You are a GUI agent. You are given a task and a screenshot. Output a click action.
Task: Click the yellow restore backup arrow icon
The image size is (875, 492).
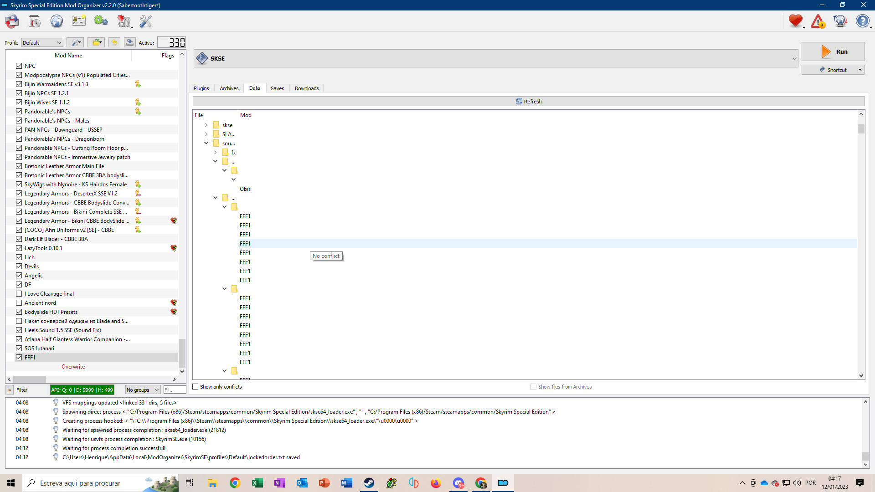pyautogui.click(x=114, y=42)
